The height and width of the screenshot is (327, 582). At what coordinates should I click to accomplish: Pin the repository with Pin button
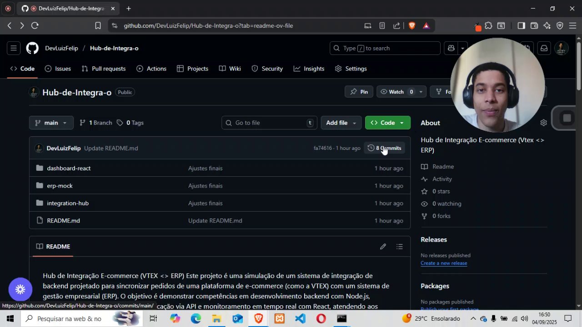click(359, 92)
